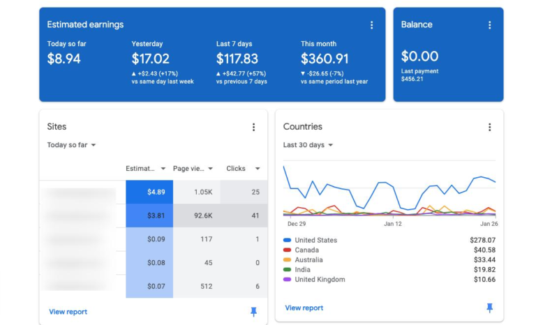This screenshot has height=325, width=536.
Task: Select the 92.6K page views cell
Action: 197,216
